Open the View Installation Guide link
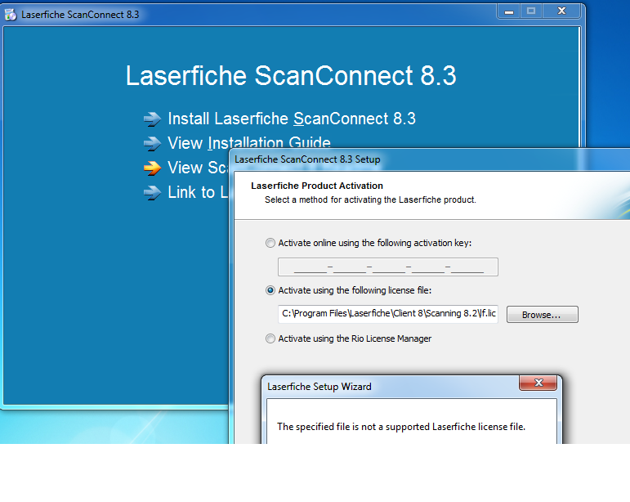The image size is (630, 502). point(248,143)
